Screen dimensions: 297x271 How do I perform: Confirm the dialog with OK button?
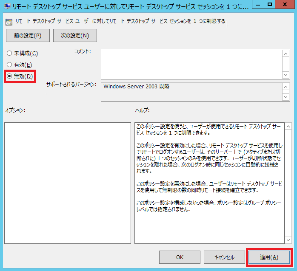(x=180, y=257)
